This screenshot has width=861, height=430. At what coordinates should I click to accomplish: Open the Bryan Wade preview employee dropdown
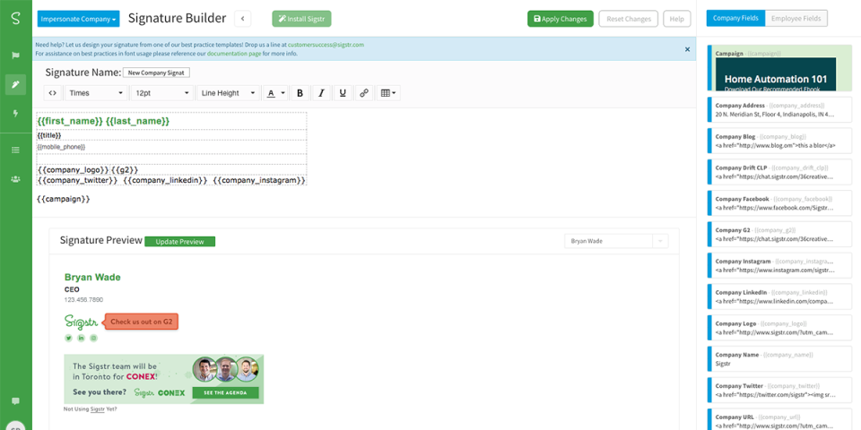616,241
